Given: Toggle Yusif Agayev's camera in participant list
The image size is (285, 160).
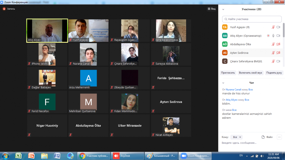Looking at the screenshot, I should click(x=278, y=27).
